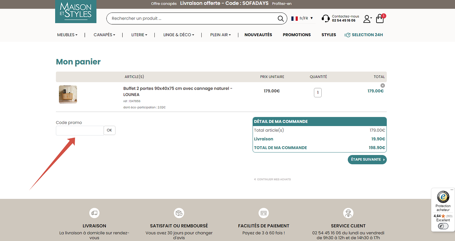Image resolution: width=455 pixels, height=241 pixels.
Task: Click the Contactez-nous phone number
Action: (x=344, y=20)
